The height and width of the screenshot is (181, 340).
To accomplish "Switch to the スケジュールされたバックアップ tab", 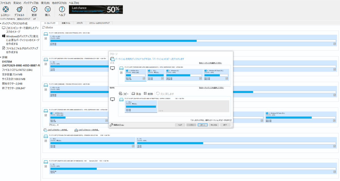I will pyautogui.click(x=99, y=23).
